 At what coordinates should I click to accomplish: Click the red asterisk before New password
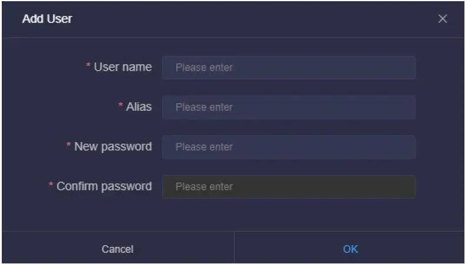pyautogui.click(x=68, y=146)
